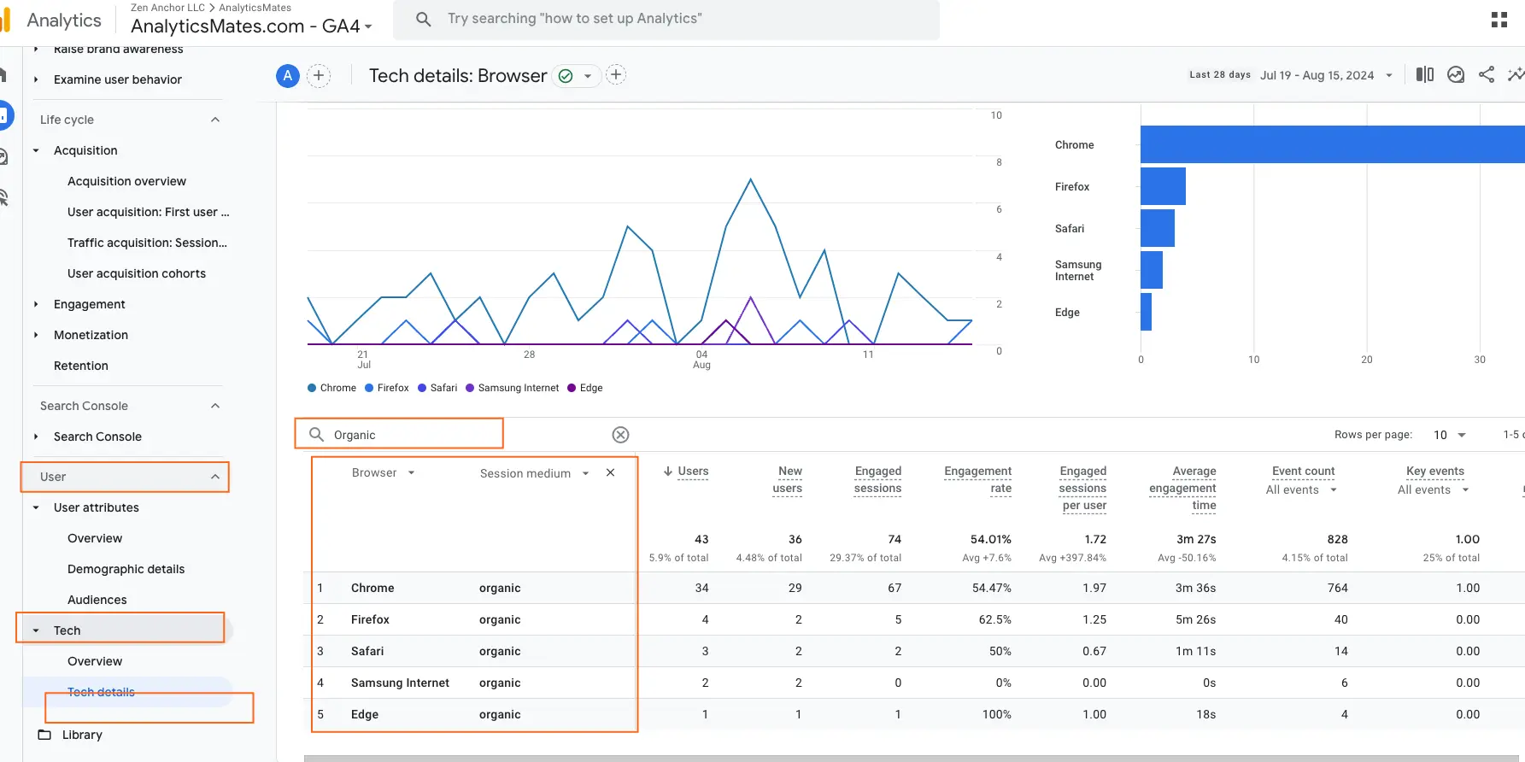This screenshot has width=1525, height=762.
Task: Toggle Firefox series in chart legend
Action: (387, 388)
